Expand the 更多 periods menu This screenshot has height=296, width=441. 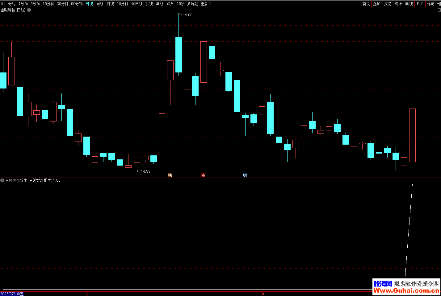(206, 4)
